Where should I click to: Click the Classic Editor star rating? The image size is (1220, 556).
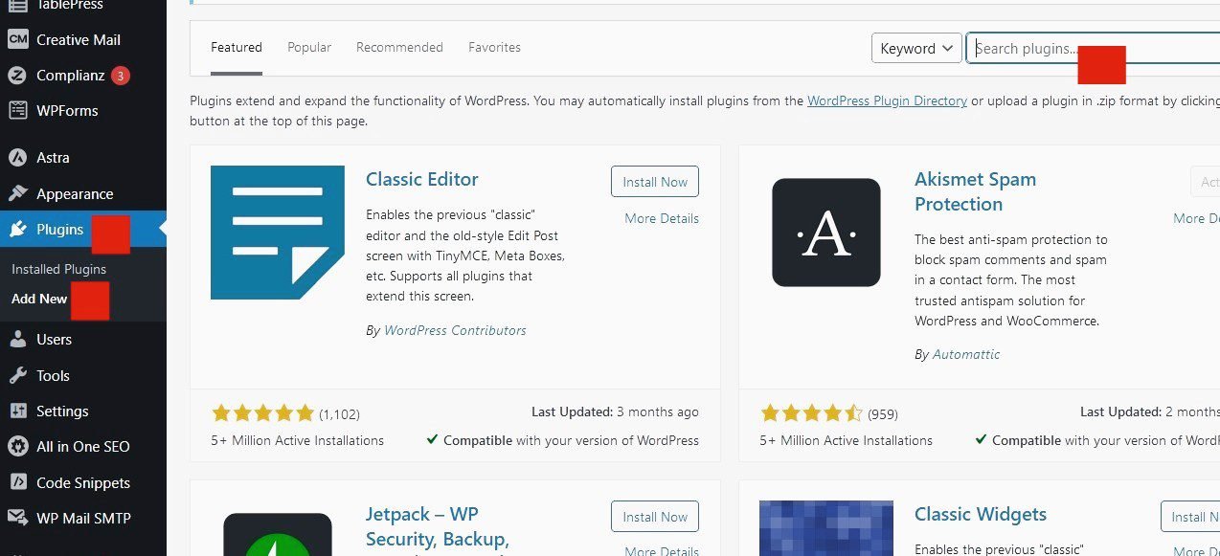[262, 413]
